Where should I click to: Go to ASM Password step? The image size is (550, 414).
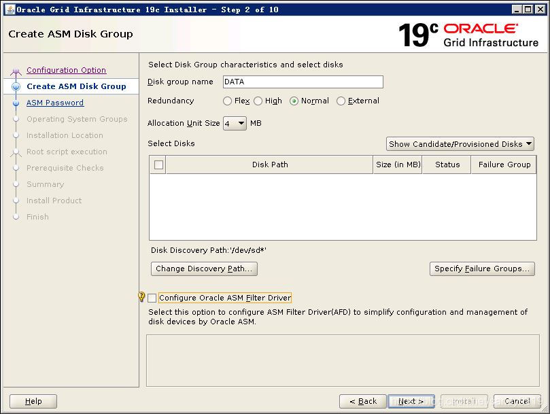[x=55, y=103]
